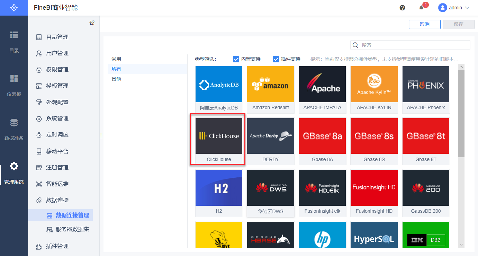Select the DERBY database tile

click(271, 141)
